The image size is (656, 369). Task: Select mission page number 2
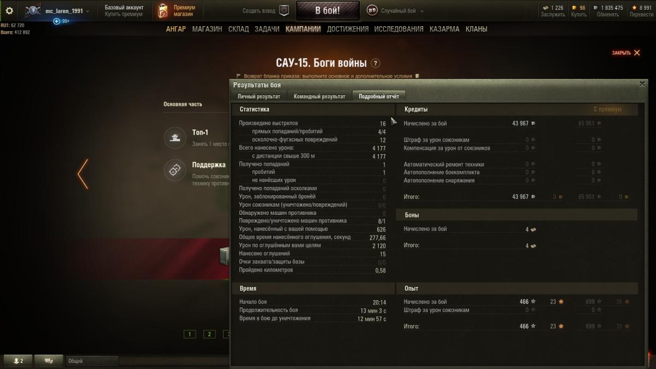[x=209, y=334]
